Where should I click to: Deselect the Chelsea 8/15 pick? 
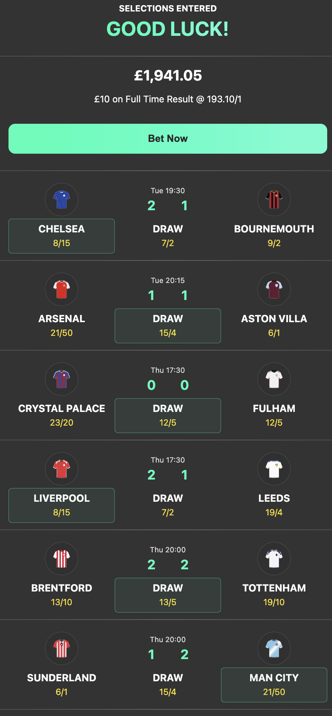[61, 236]
